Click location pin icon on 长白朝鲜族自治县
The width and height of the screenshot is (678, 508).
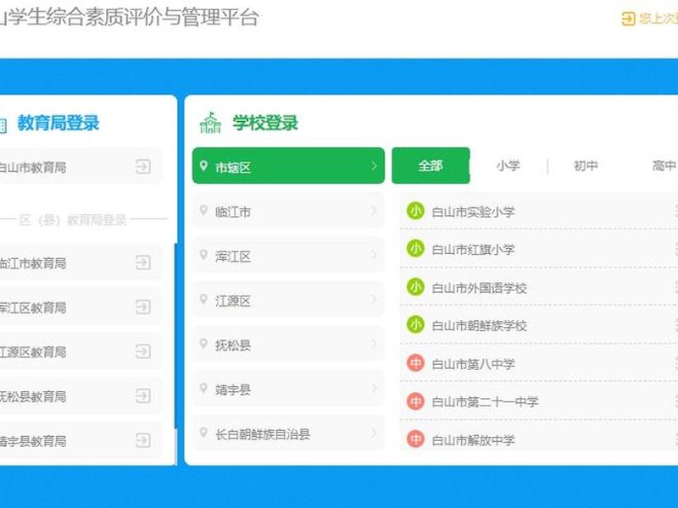203,433
